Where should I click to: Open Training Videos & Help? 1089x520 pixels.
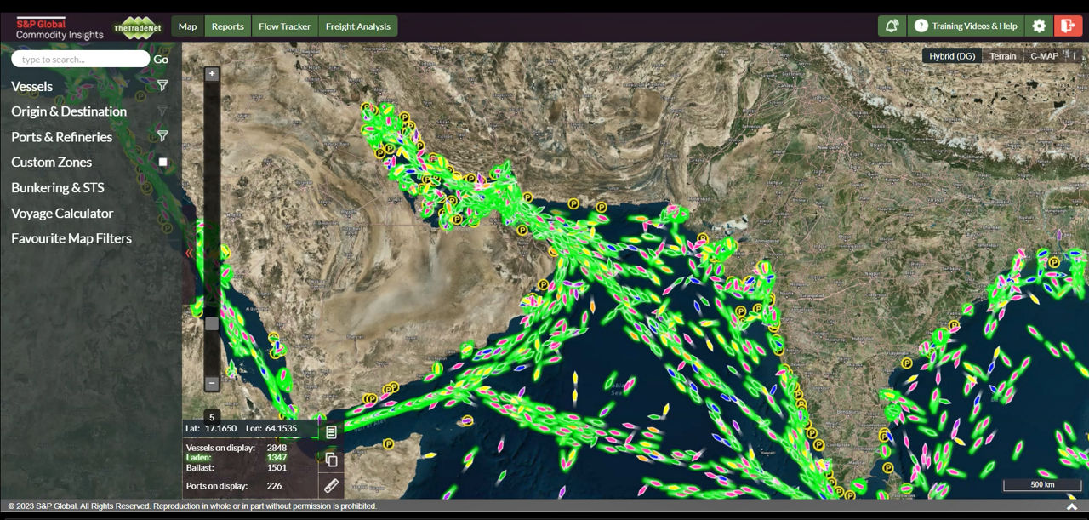[966, 26]
